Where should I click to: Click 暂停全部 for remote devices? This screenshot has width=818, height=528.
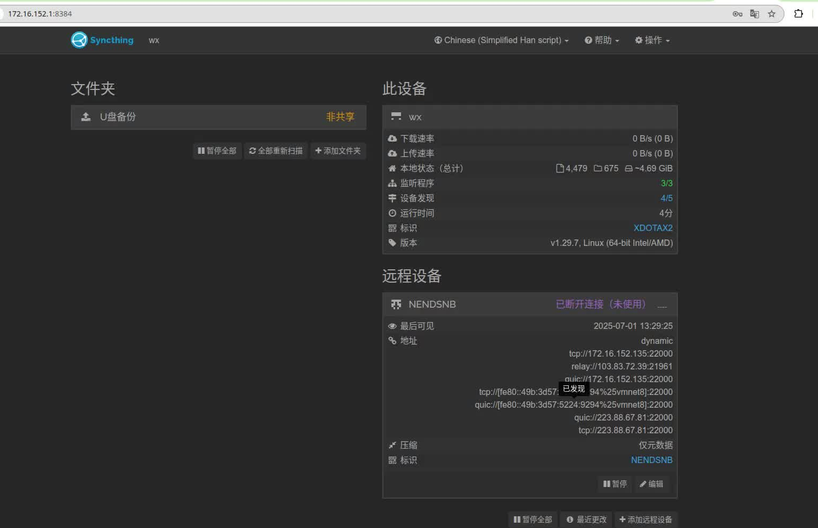click(x=533, y=519)
